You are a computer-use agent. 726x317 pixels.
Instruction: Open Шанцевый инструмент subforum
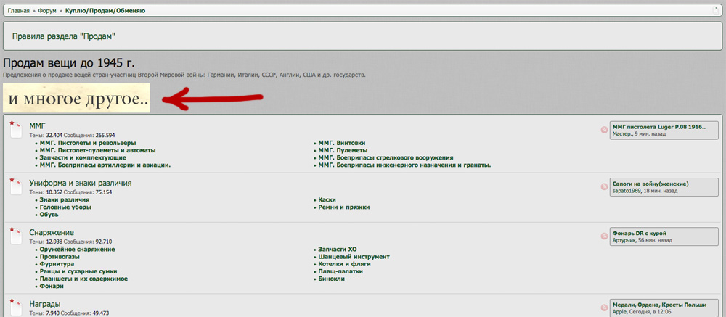[x=354, y=258]
